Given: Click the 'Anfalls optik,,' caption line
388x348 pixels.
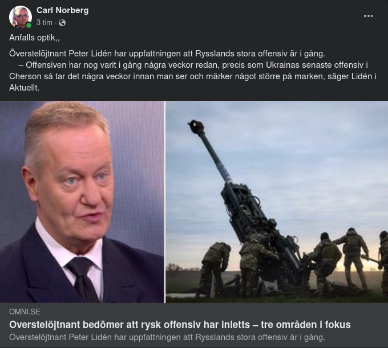Looking at the screenshot, I should click(x=34, y=38).
